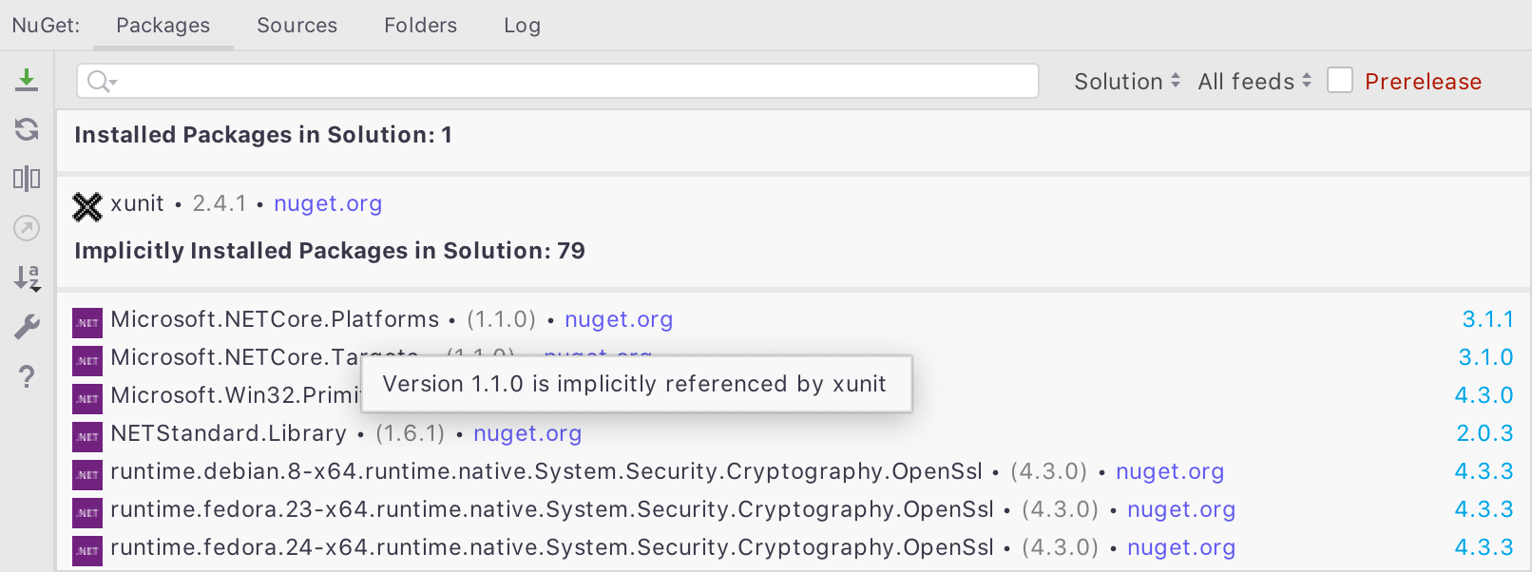Click the open in browser arrow icon

27,228
